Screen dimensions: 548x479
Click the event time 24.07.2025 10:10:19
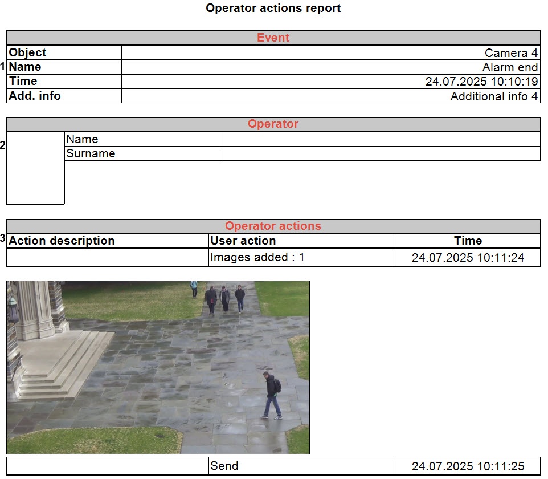pos(481,82)
